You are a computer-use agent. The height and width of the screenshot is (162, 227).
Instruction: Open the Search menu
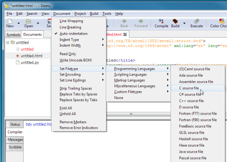pos(32,13)
